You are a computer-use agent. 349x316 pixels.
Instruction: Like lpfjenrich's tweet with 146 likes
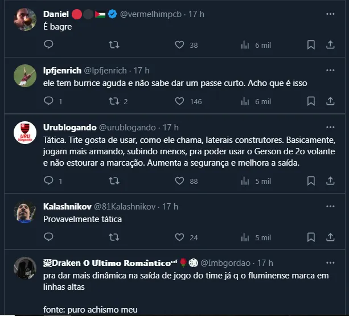coord(179,101)
